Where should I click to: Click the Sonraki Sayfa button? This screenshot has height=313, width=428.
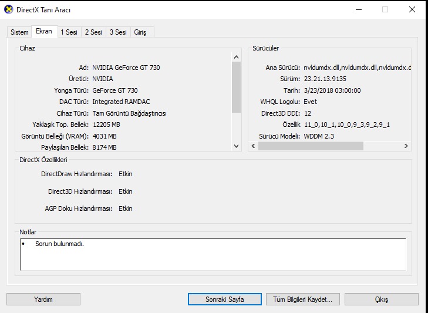pos(225,299)
